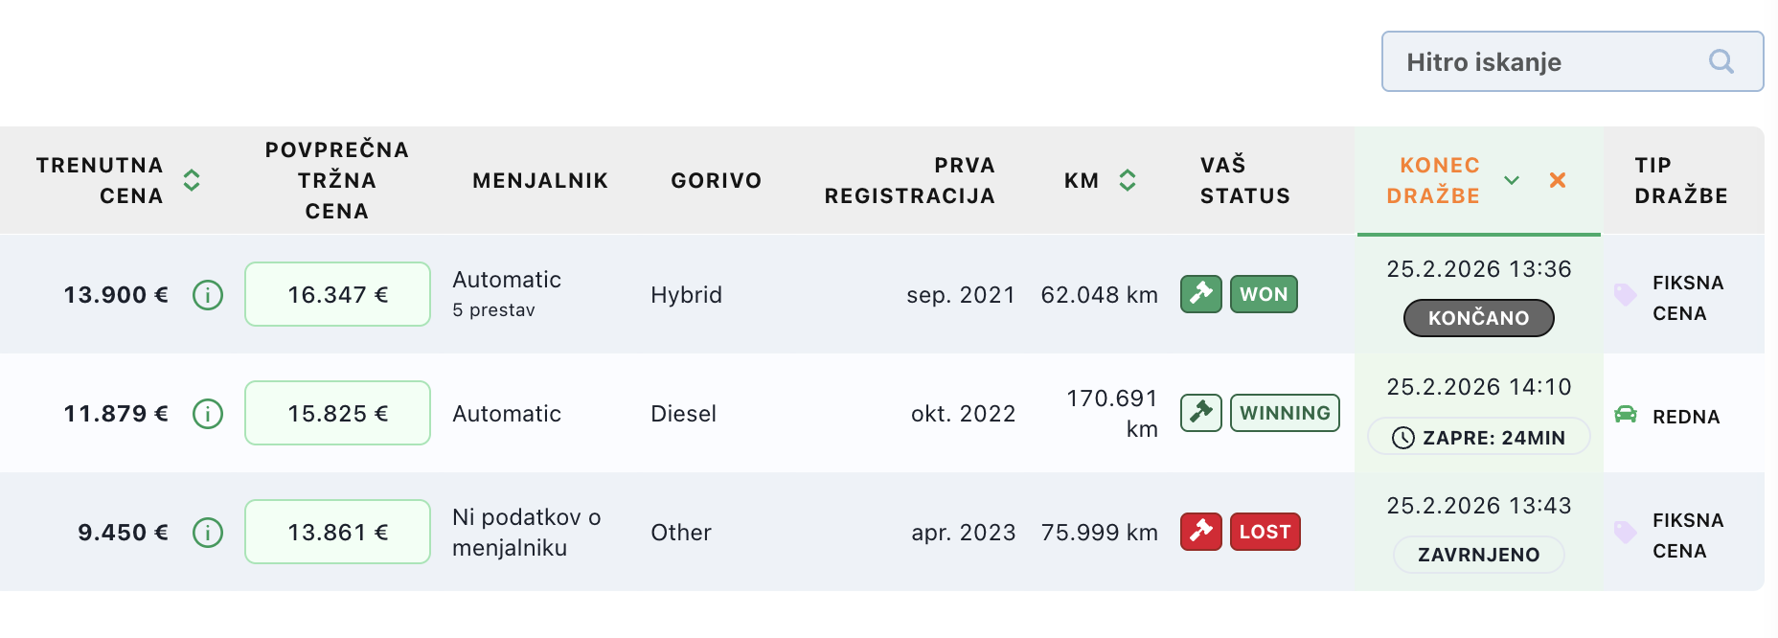Sort by KM column arrows
The image size is (1778, 638).
[1128, 180]
